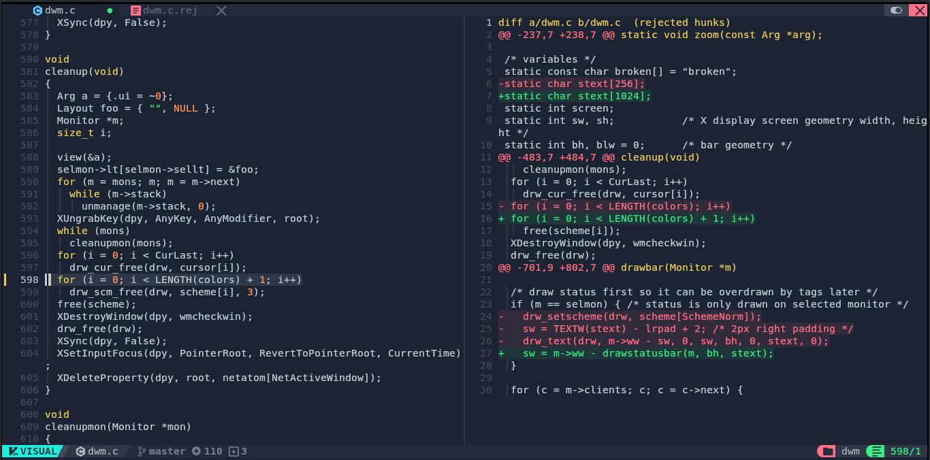
Task: Click the line 'size_t i;'
Action: (x=84, y=133)
